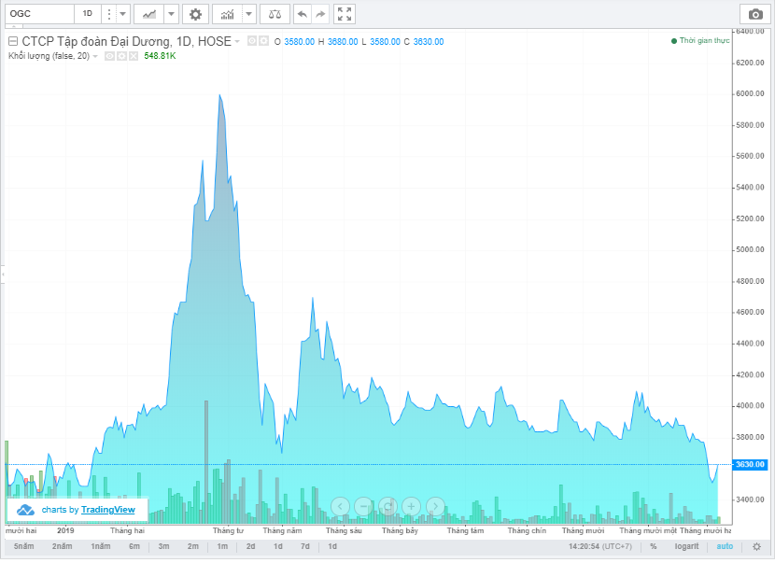Select the 6m time range
The image size is (775, 563).
coord(134,546)
